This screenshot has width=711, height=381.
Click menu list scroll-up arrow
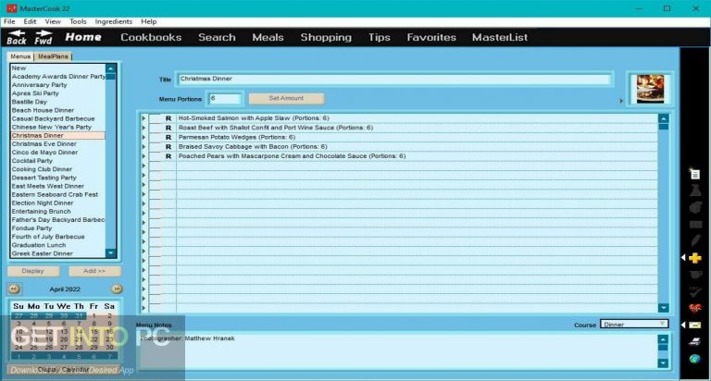point(111,68)
